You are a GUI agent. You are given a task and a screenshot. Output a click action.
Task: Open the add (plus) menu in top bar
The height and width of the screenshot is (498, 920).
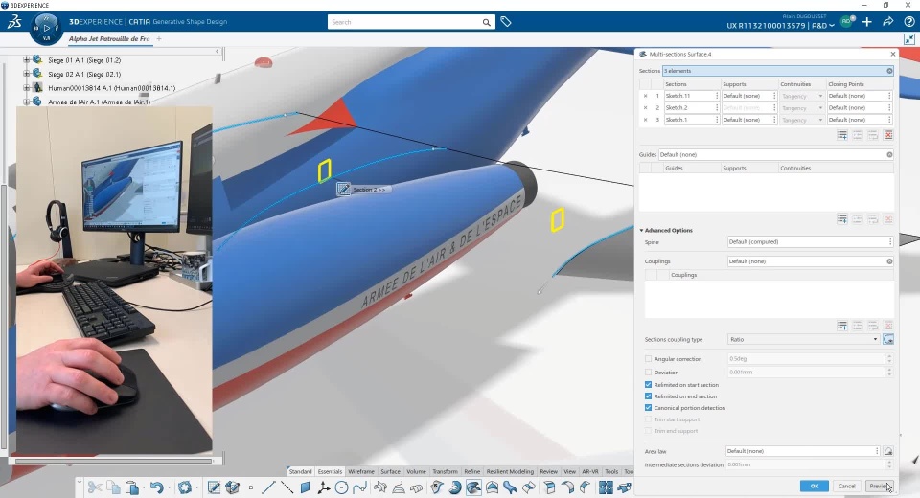click(867, 22)
